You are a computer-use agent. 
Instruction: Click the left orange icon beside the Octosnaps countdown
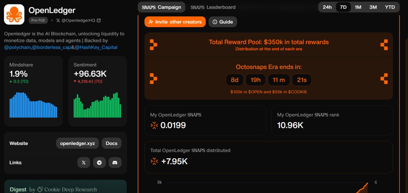(x=153, y=79)
